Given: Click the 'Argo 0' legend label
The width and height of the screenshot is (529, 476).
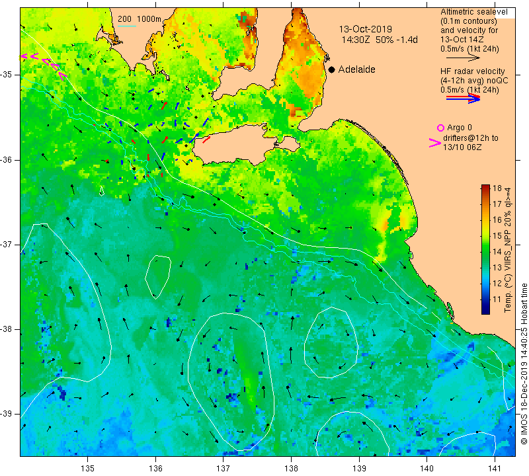Looking at the screenshot, I should [x=460, y=128].
